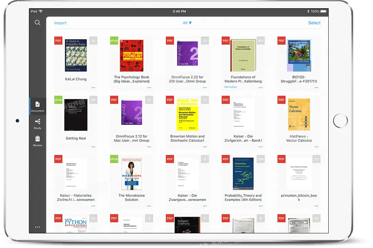Open The Psychology Book cover
The width and height of the screenshot is (373, 248).
[132, 56]
